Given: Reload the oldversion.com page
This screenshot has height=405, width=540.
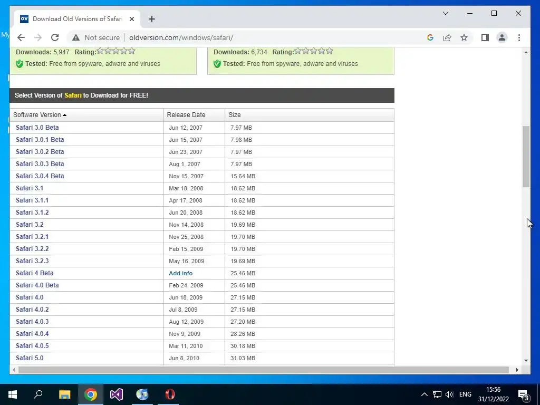Looking at the screenshot, I should pyautogui.click(x=55, y=37).
